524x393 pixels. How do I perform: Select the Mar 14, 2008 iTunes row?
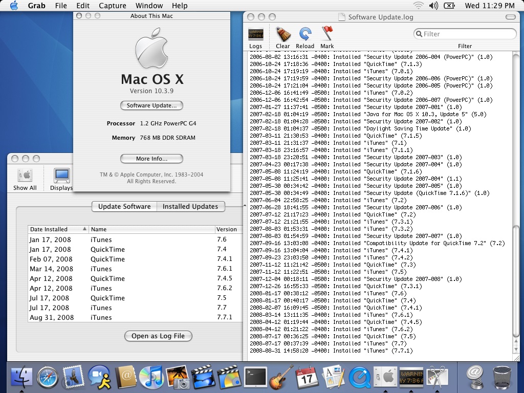(x=135, y=269)
